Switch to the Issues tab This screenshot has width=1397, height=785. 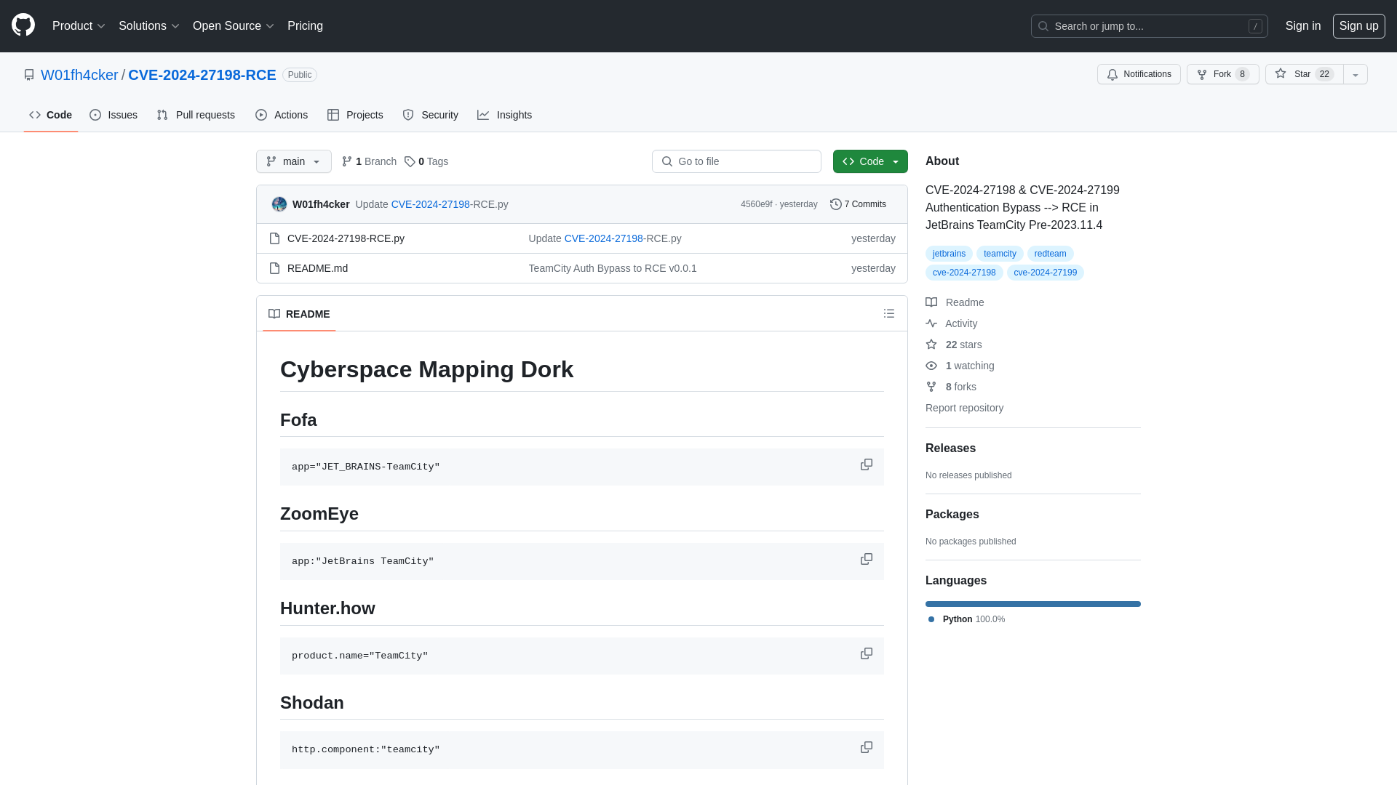(114, 115)
